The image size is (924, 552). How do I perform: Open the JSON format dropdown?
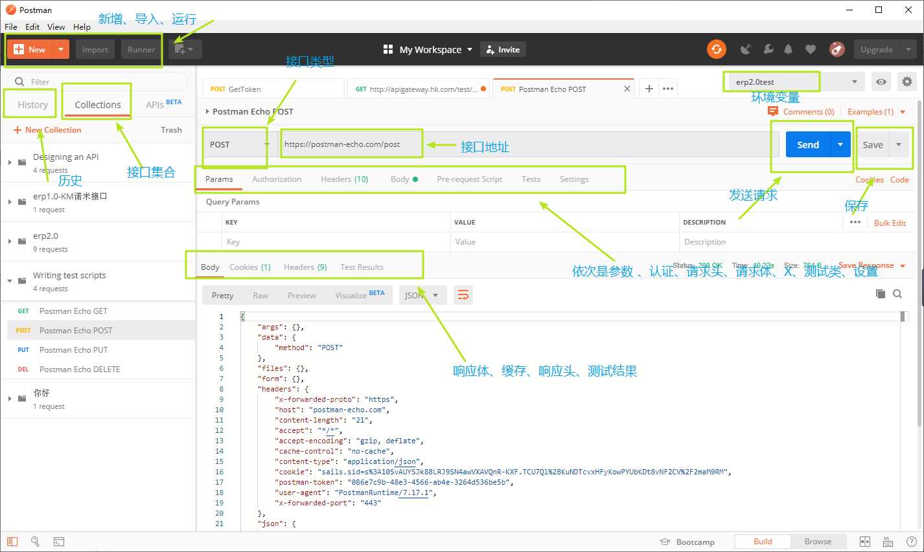click(x=422, y=295)
